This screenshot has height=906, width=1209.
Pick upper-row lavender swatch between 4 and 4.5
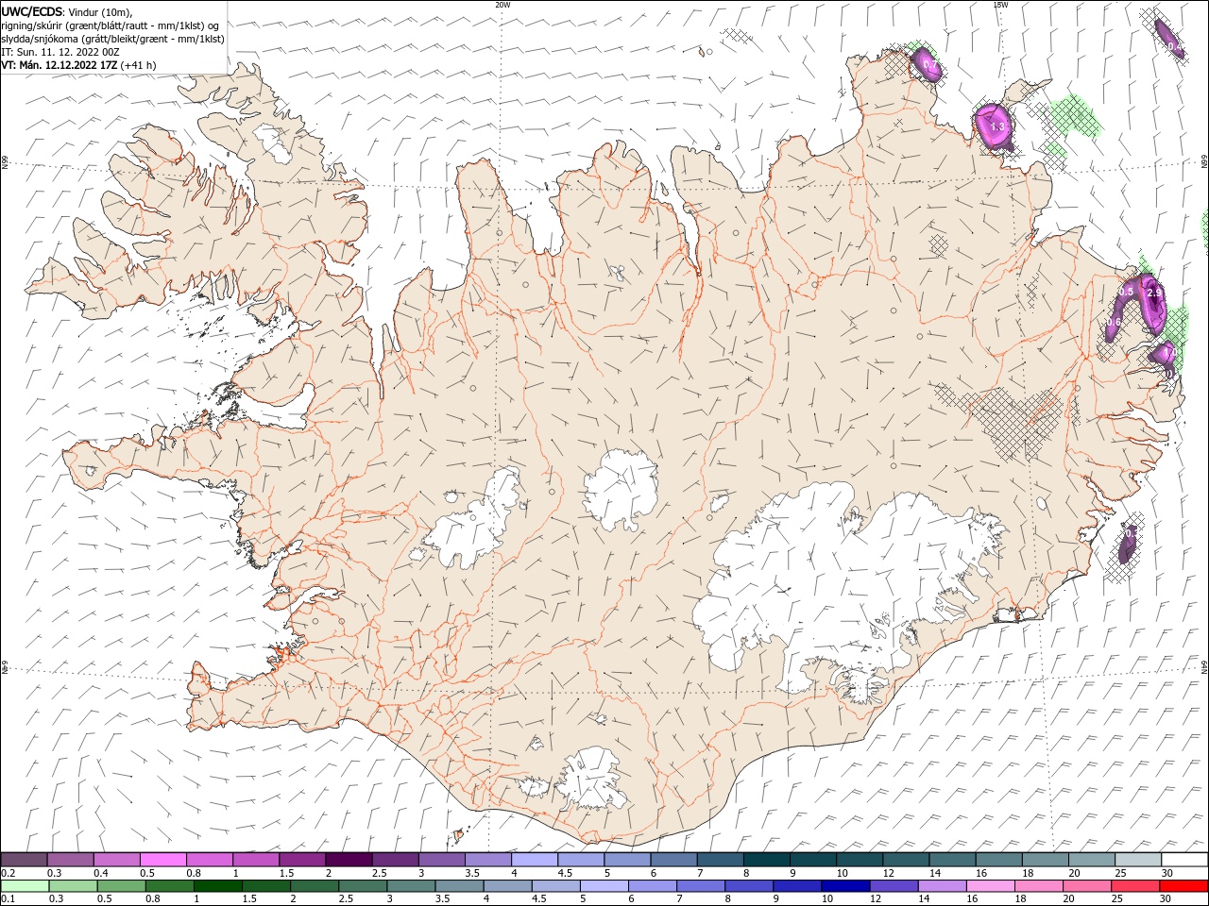pyautogui.click(x=535, y=859)
